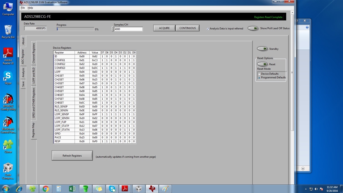
Task: Toggle Show/Poll Lead Off Status switch
Action: tap(253, 28)
